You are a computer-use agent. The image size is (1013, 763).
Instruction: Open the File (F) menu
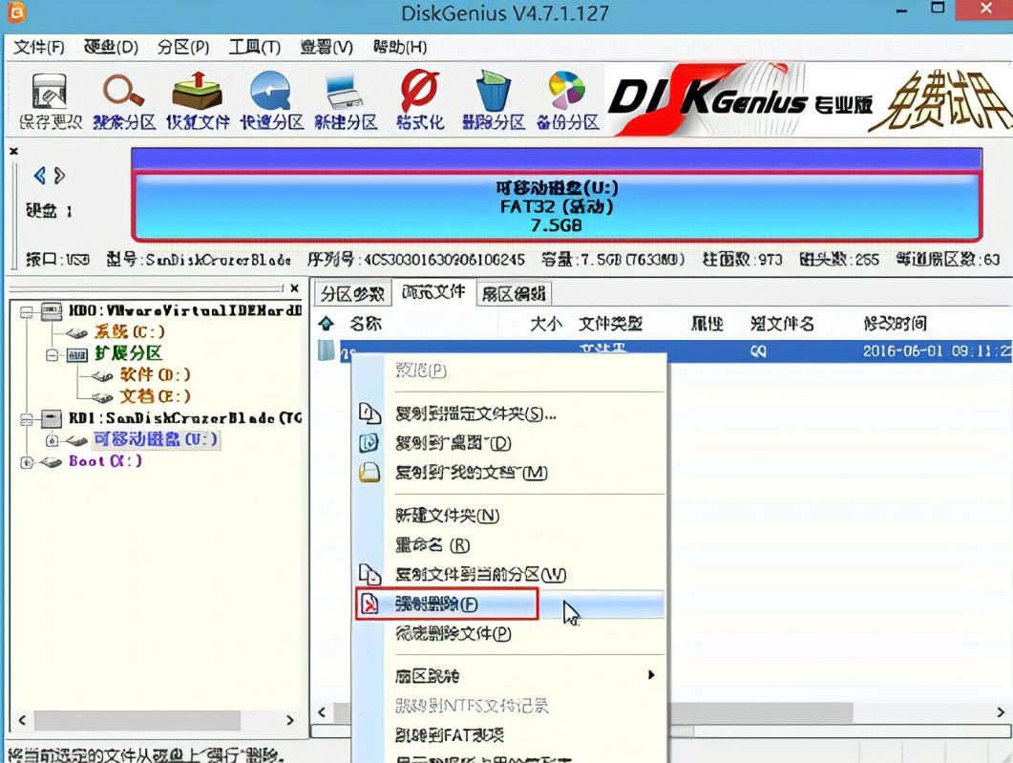point(39,47)
